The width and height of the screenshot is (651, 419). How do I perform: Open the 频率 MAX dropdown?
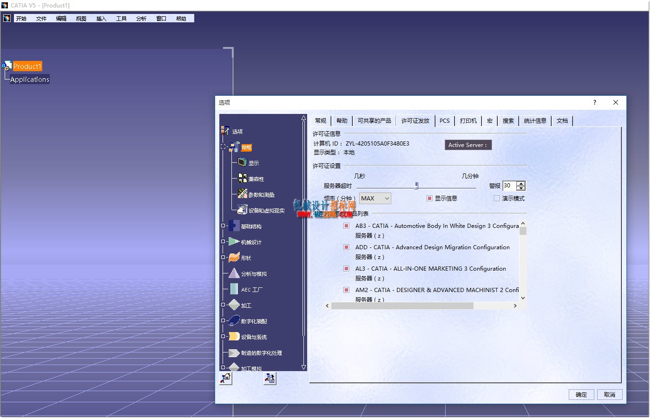(x=375, y=199)
